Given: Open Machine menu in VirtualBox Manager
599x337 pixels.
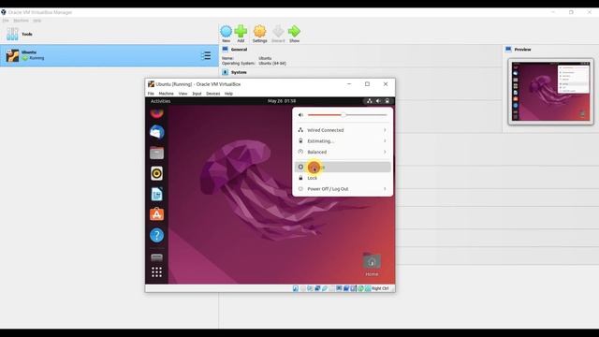Looking at the screenshot, I should click(21, 21).
